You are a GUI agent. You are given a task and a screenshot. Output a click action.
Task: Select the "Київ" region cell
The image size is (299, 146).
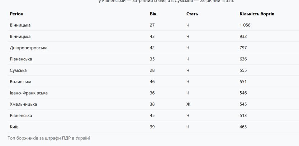point(15,127)
